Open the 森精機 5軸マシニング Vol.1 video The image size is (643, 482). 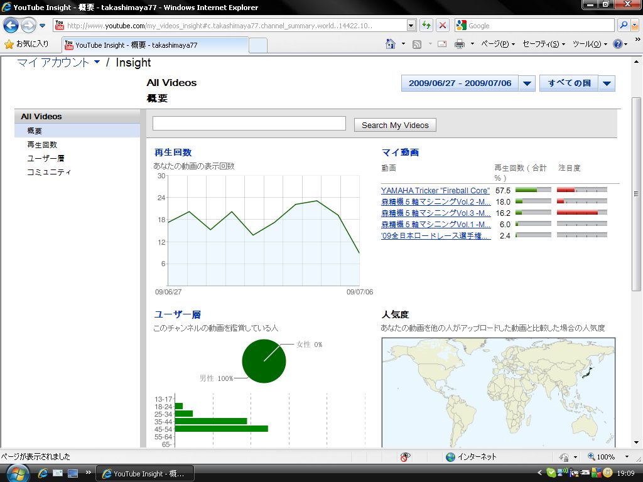(436, 224)
